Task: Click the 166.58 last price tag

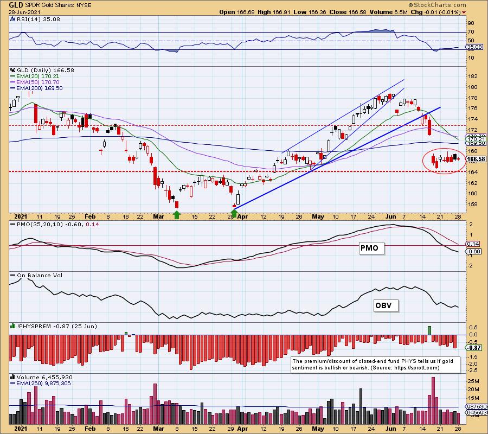Action: pos(476,159)
